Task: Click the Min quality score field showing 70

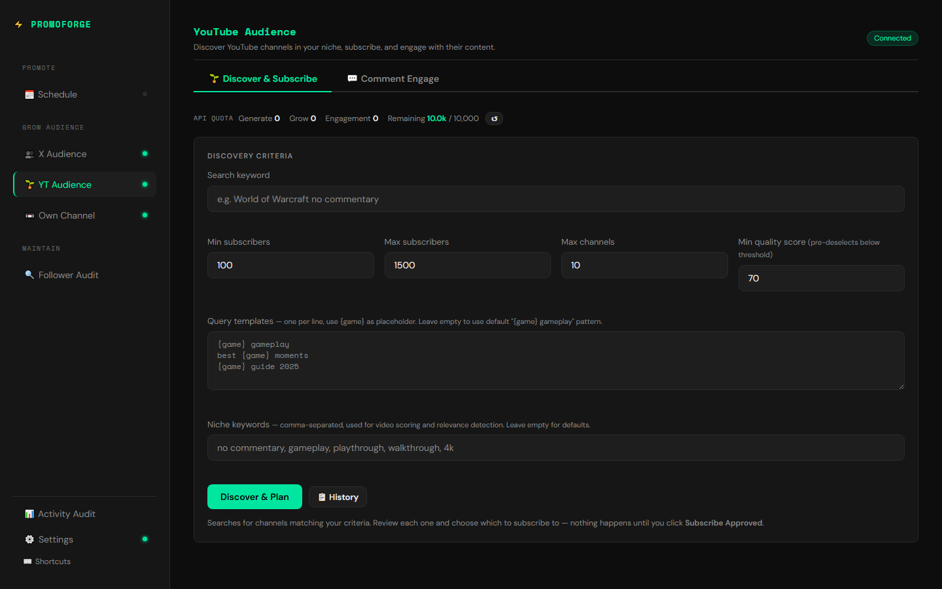Action: pyautogui.click(x=821, y=278)
